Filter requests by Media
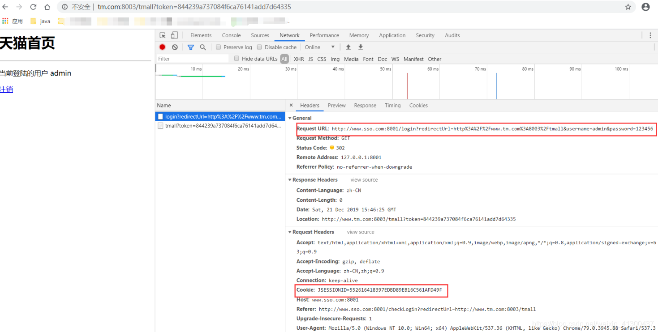 pyautogui.click(x=351, y=59)
